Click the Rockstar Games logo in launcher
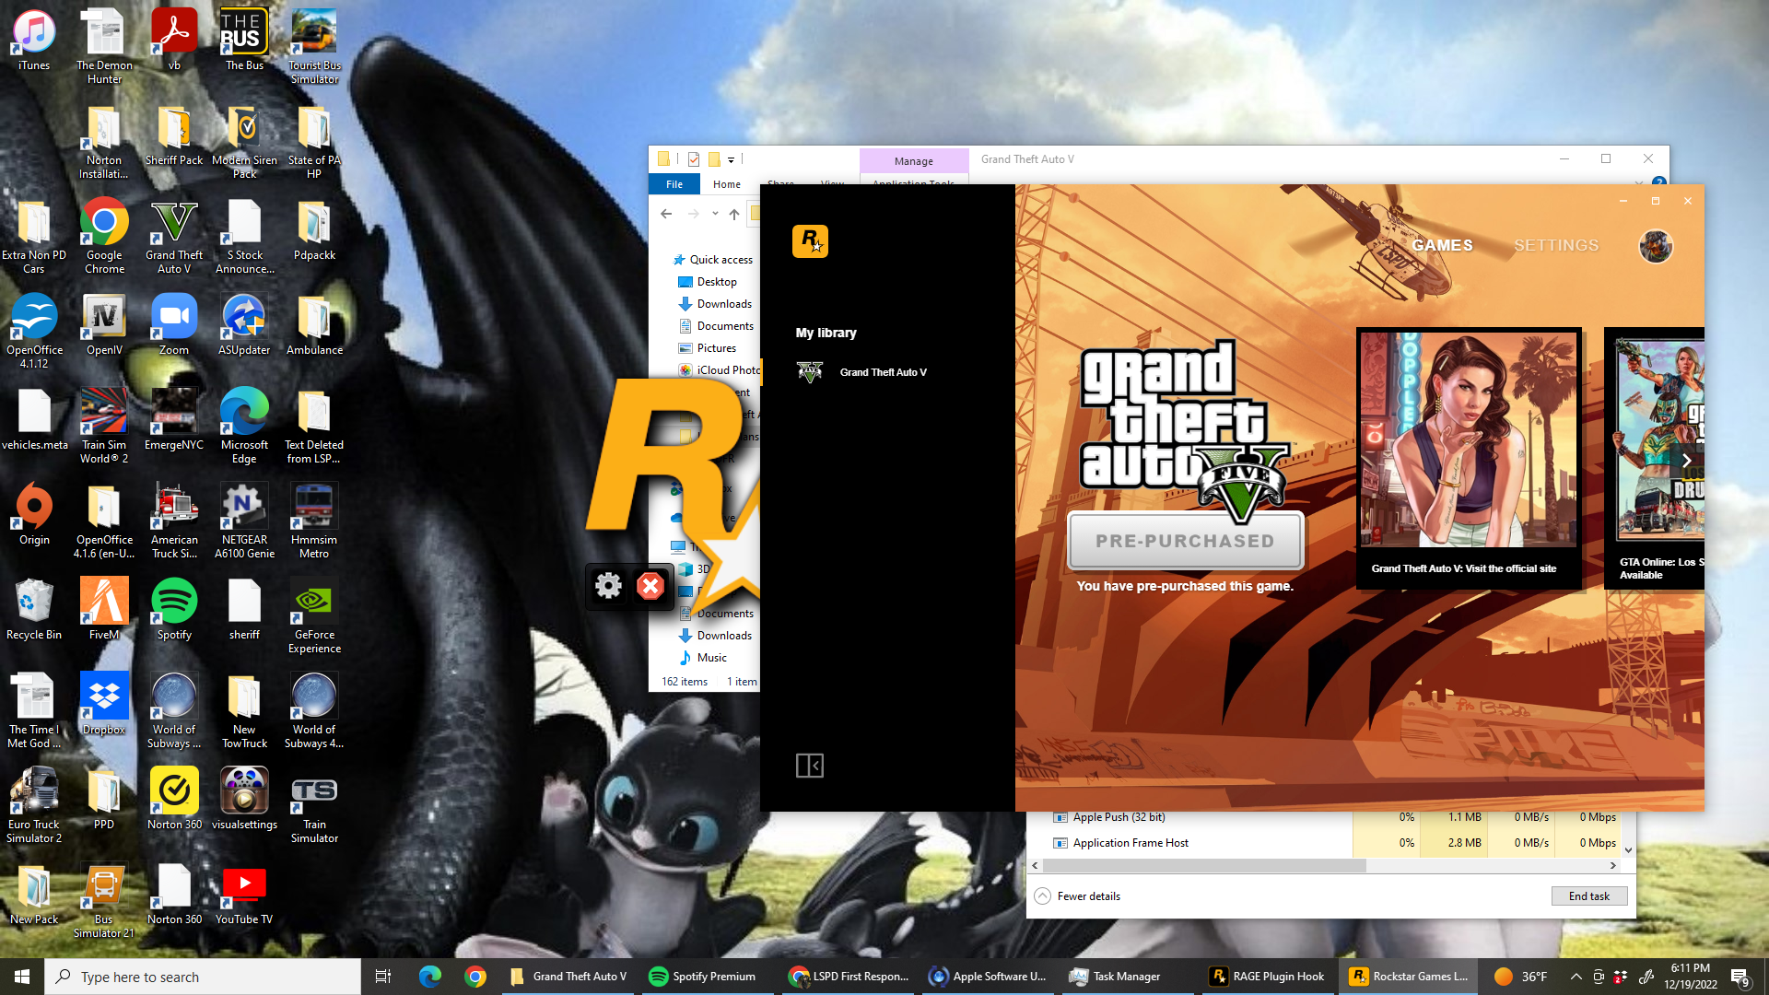The image size is (1769, 995). pos(810,241)
